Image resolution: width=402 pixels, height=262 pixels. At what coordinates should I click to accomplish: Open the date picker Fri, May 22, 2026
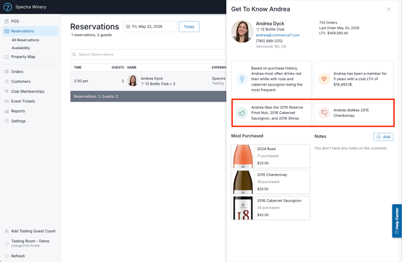[x=150, y=26]
